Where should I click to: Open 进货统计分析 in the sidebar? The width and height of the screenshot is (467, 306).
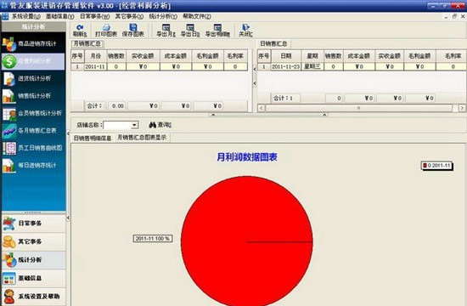(33, 79)
